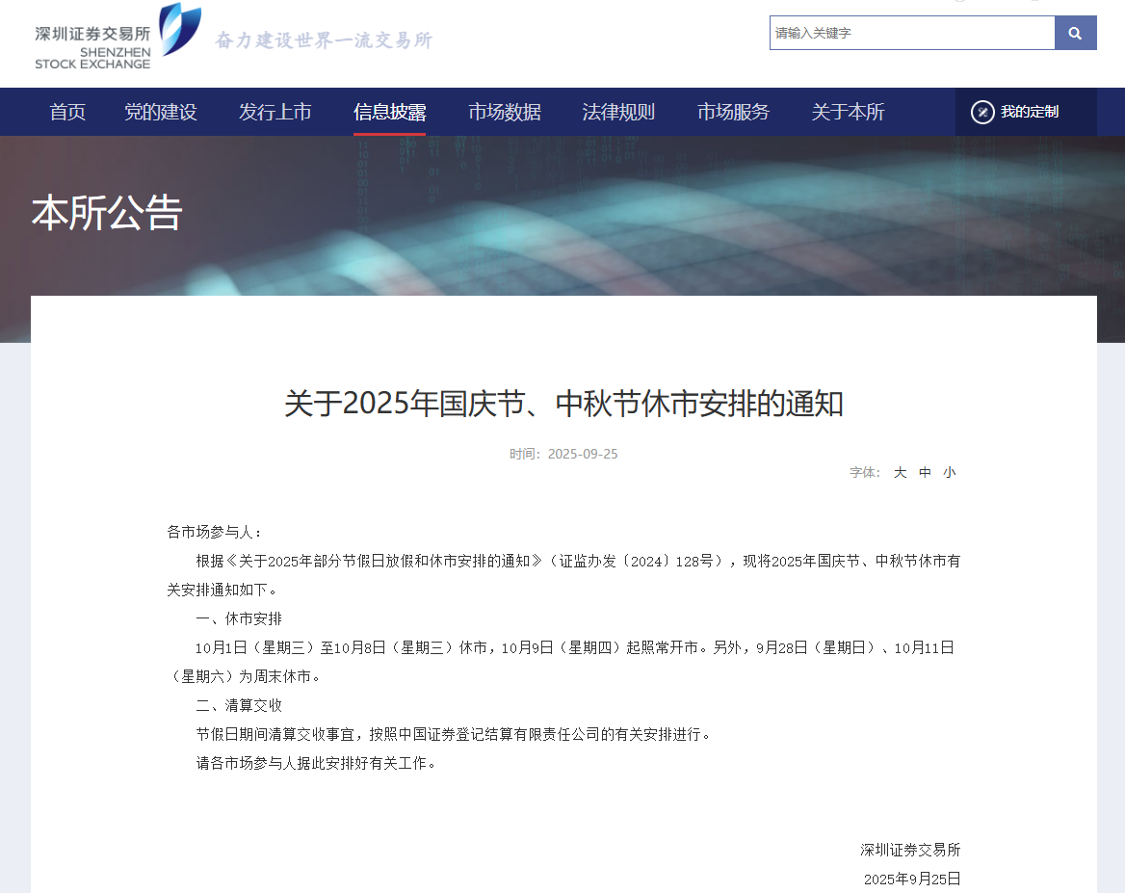Focus the 请输入关键字 search field
This screenshot has width=1125, height=893.
[x=911, y=33]
